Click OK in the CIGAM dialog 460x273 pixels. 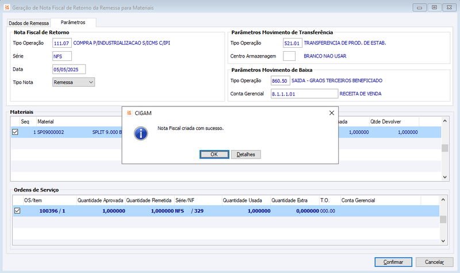[x=214, y=154]
